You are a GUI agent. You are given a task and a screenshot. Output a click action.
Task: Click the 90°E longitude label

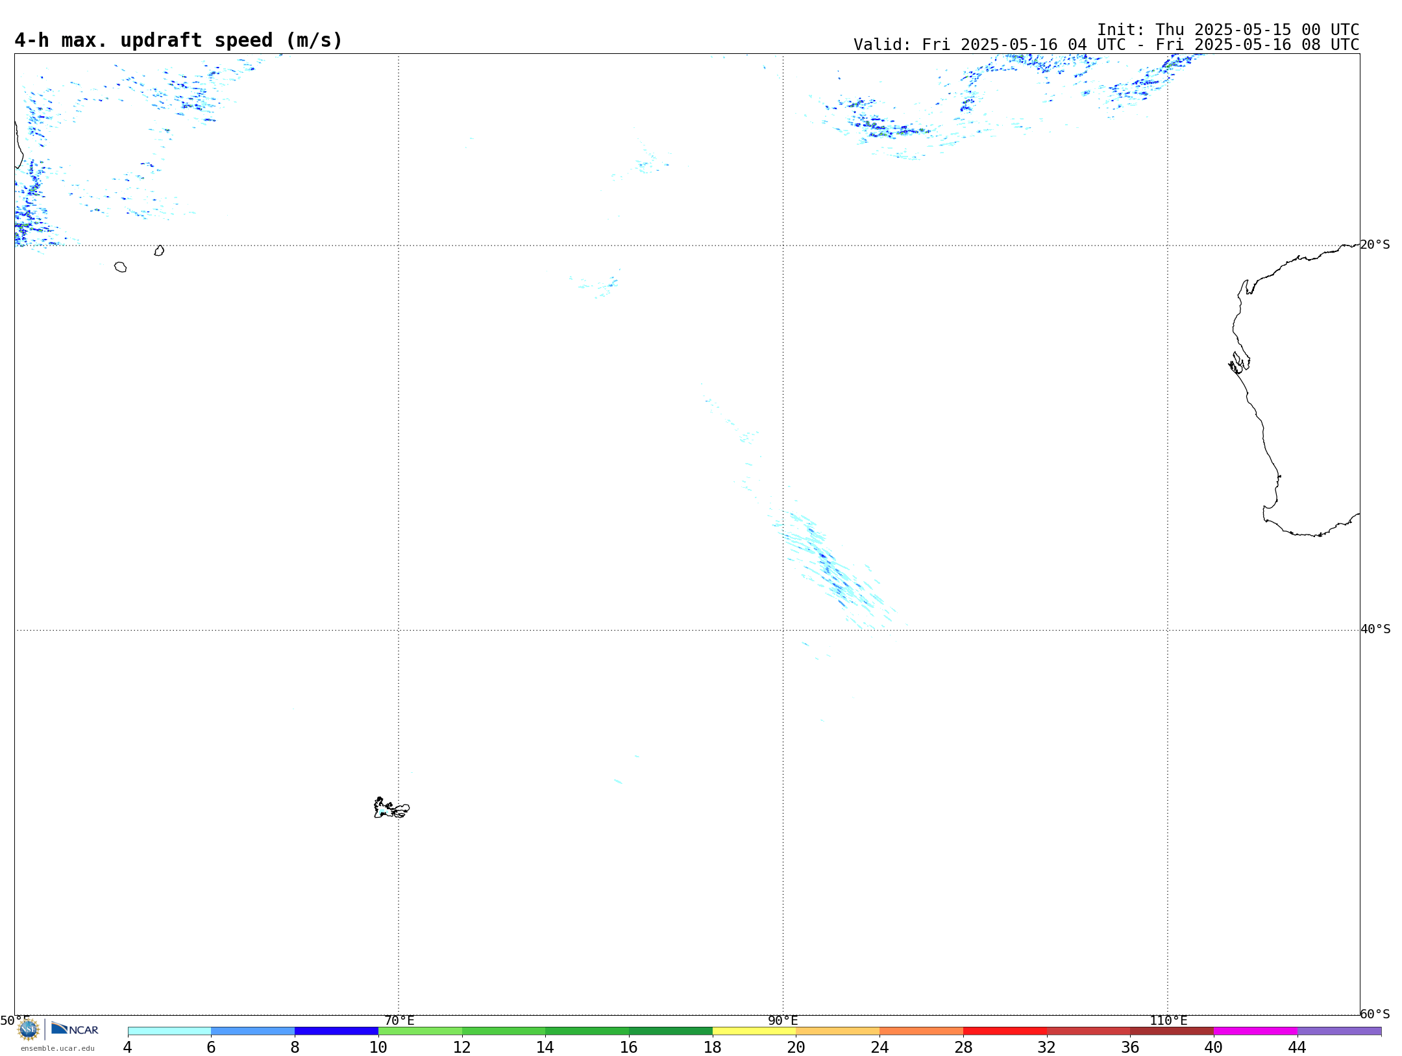coord(783,1021)
